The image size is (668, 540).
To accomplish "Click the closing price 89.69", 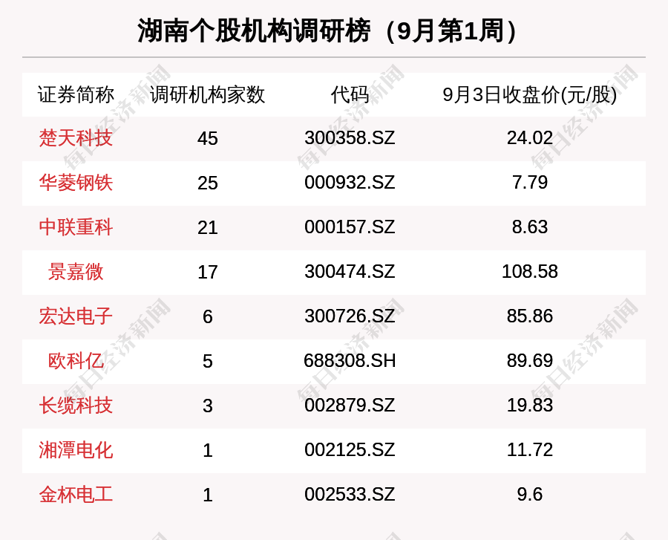I will tap(529, 361).
